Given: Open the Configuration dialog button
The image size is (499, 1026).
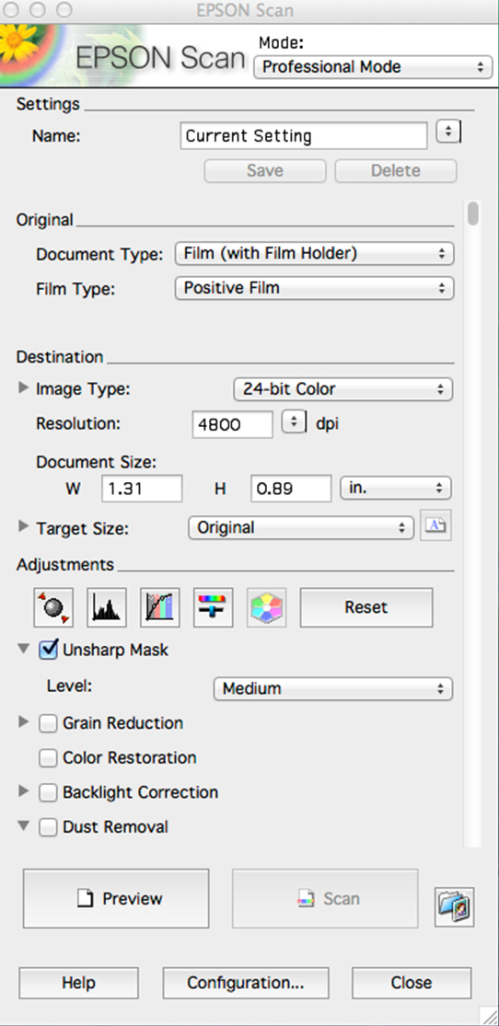Looking at the screenshot, I should 246,983.
